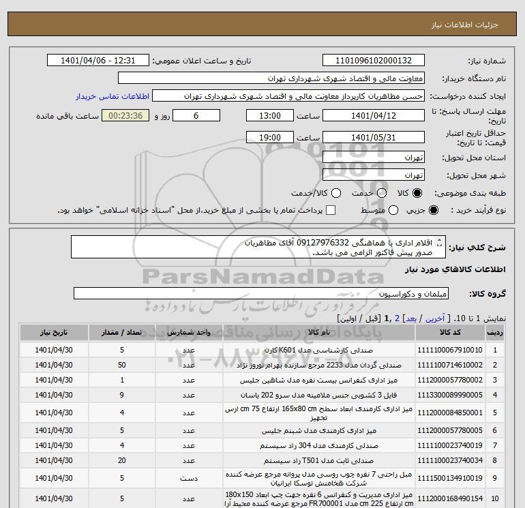Click item code 1111100023740019
The height and width of the screenshot is (508, 525).
tap(450, 445)
